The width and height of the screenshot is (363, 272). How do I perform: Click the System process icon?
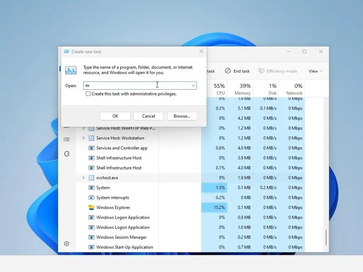pyautogui.click(x=91, y=188)
